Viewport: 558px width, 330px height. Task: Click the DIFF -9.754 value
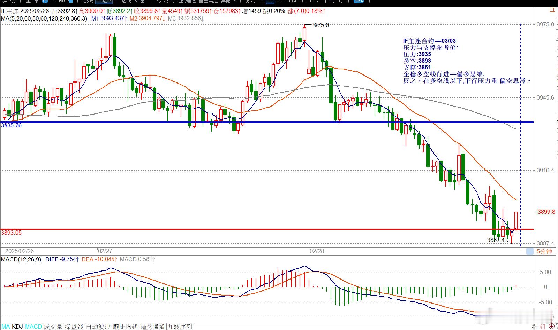[x=62, y=259]
